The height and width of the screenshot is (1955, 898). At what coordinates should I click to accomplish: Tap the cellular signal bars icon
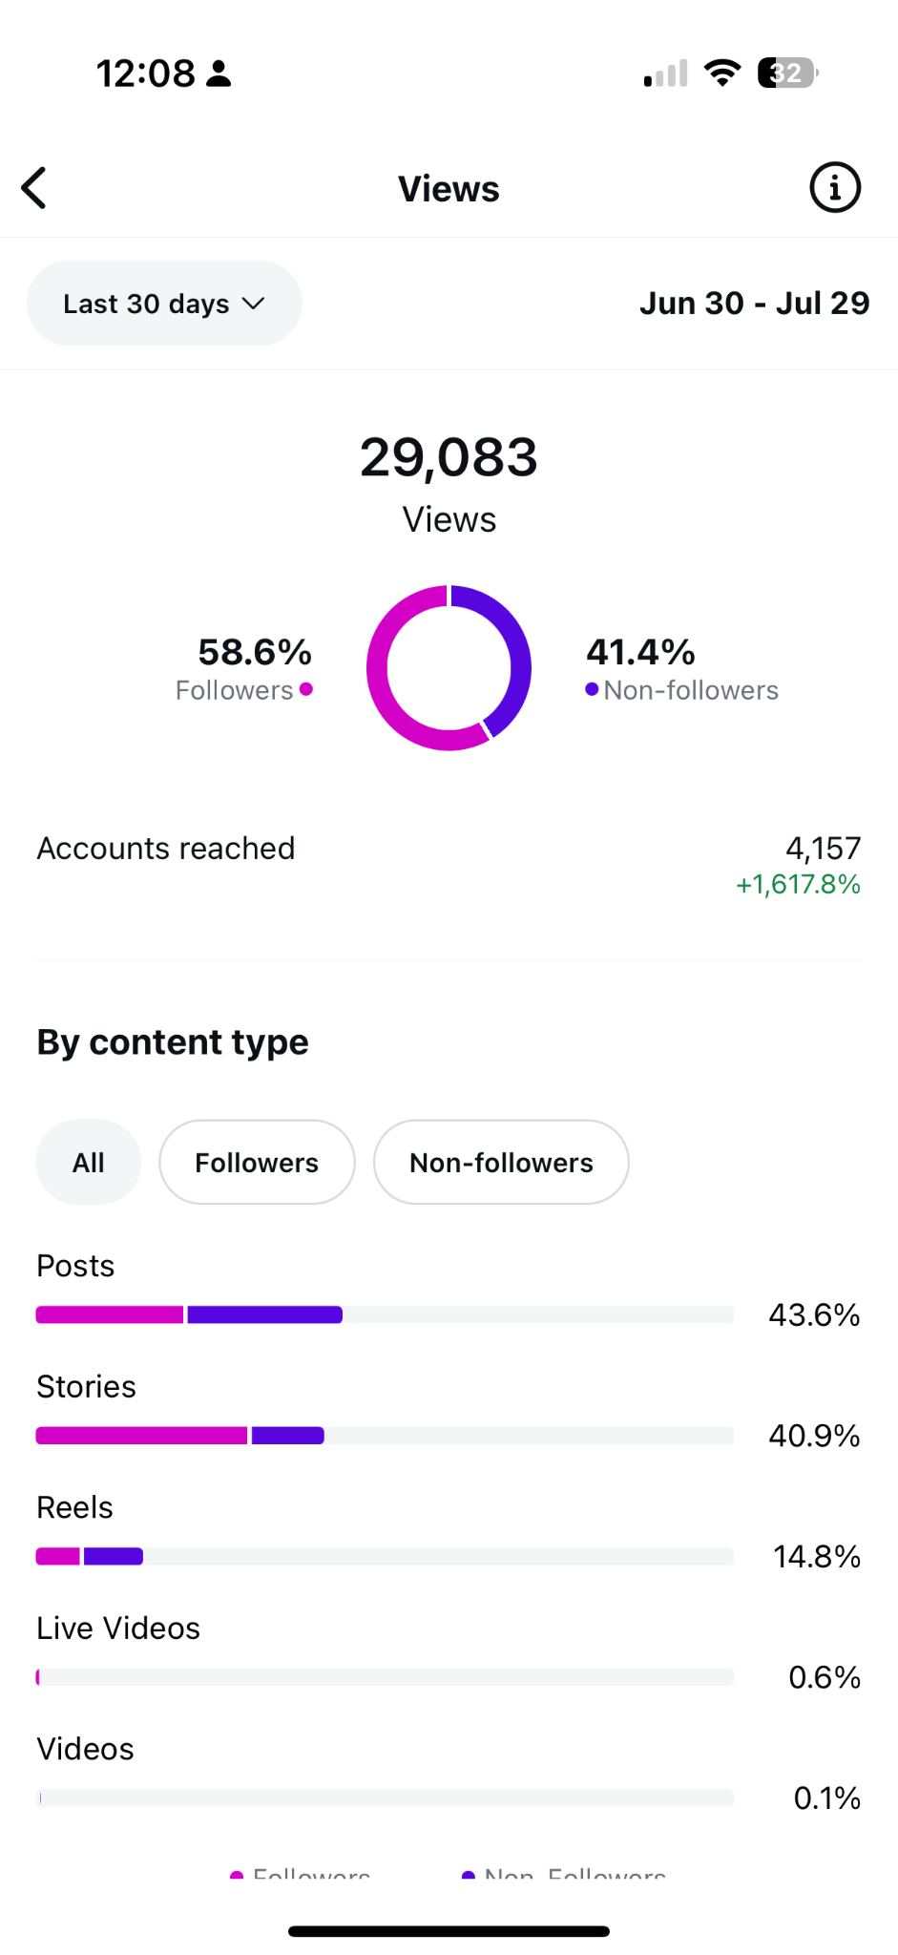pyautogui.click(x=666, y=74)
